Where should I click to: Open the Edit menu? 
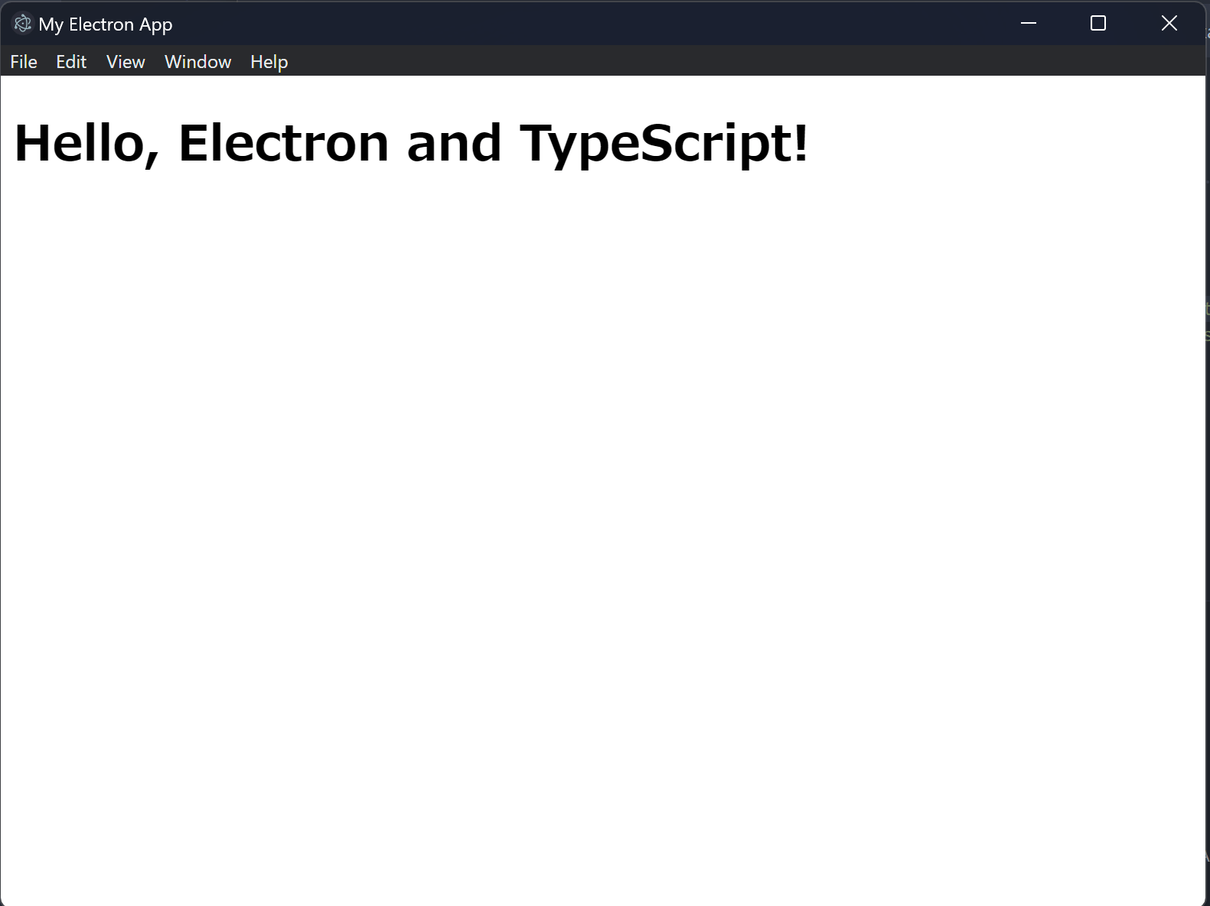[71, 62]
